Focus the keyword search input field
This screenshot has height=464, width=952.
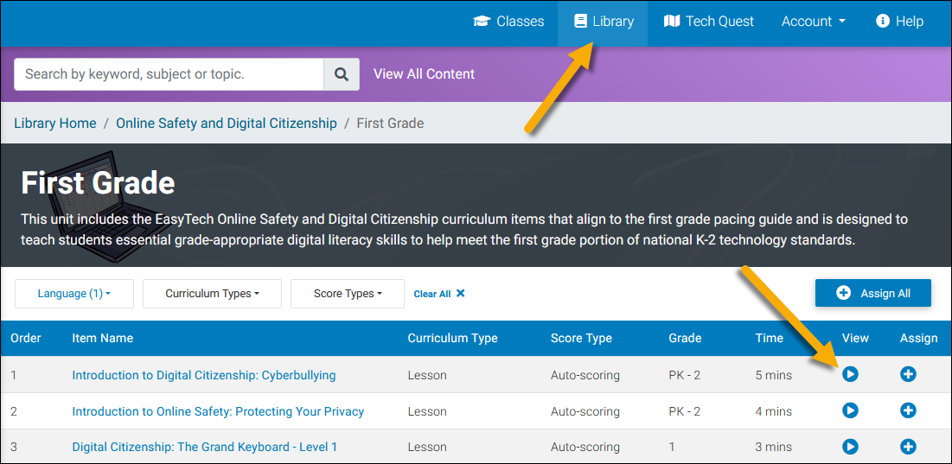(x=169, y=74)
